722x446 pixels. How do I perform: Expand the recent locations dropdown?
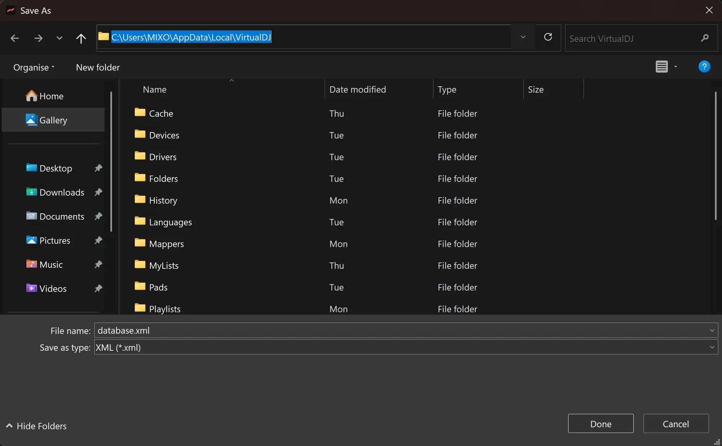(x=59, y=38)
